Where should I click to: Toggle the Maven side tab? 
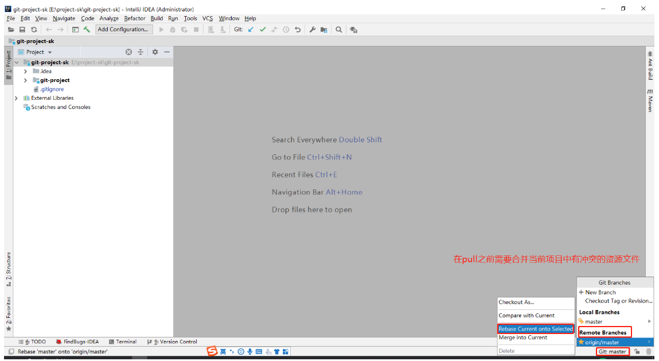[x=650, y=100]
